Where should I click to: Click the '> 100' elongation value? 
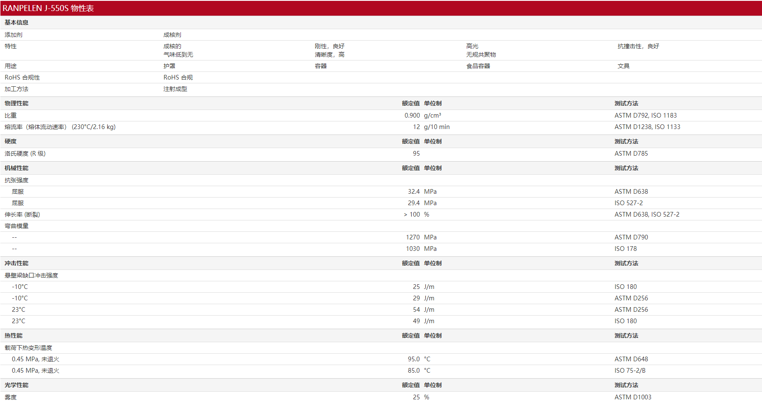412,214
